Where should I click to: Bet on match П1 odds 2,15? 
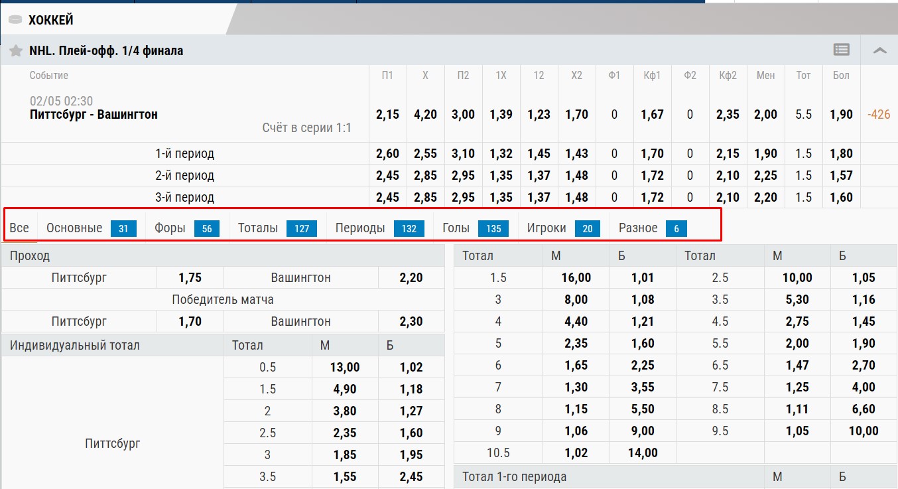(x=387, y=114)
